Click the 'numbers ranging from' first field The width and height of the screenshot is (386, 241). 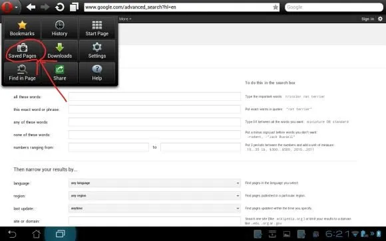tap(108, 147)
